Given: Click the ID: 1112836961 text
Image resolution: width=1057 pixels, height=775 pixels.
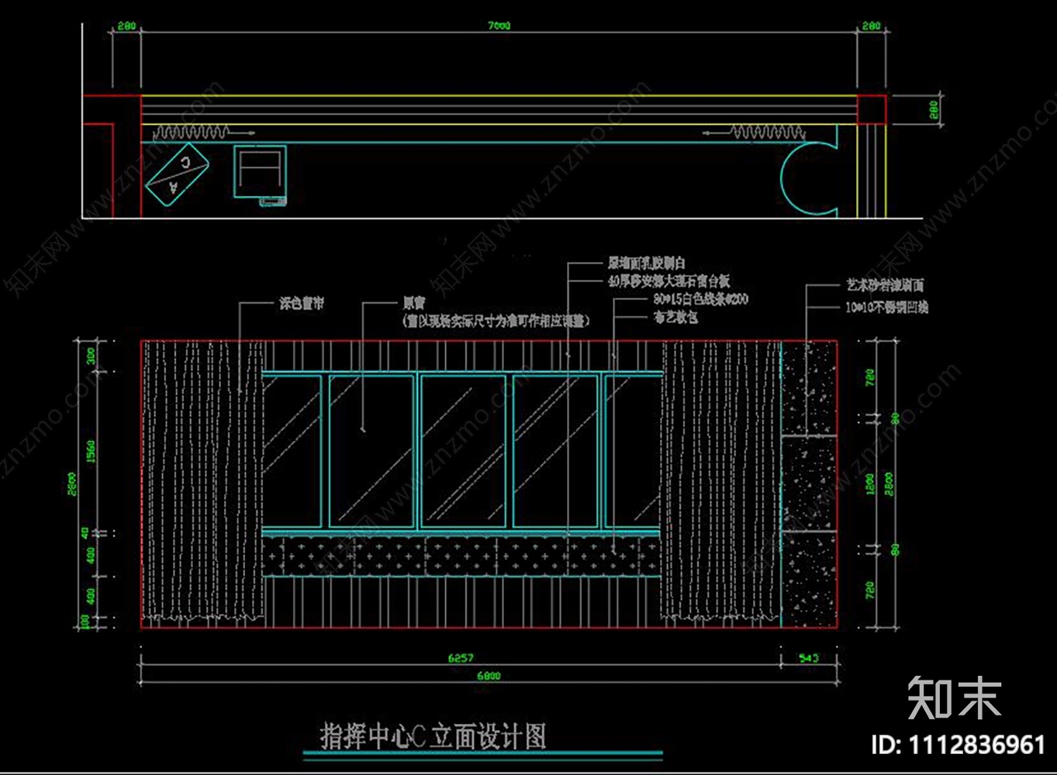Looking at the screenshot, I should [959, 746].
